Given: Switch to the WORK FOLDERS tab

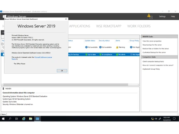Looking at the screenshot, I should [x=139, y=26].
